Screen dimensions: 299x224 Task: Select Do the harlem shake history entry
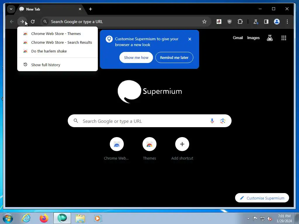[58, 51]
